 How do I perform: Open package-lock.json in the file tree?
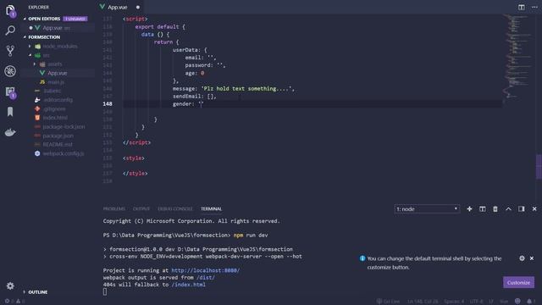64,126
